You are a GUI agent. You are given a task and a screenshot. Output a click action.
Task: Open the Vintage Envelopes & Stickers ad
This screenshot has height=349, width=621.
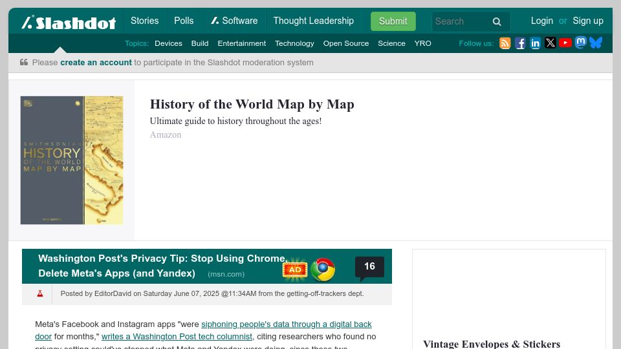point(492,344)
